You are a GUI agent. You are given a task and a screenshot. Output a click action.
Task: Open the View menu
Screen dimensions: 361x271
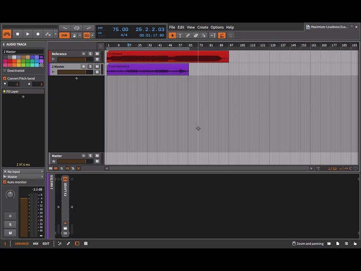[x=191, y=27]
